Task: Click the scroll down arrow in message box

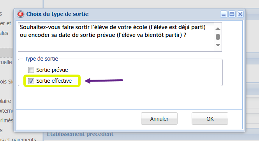Action: [218, 45]
